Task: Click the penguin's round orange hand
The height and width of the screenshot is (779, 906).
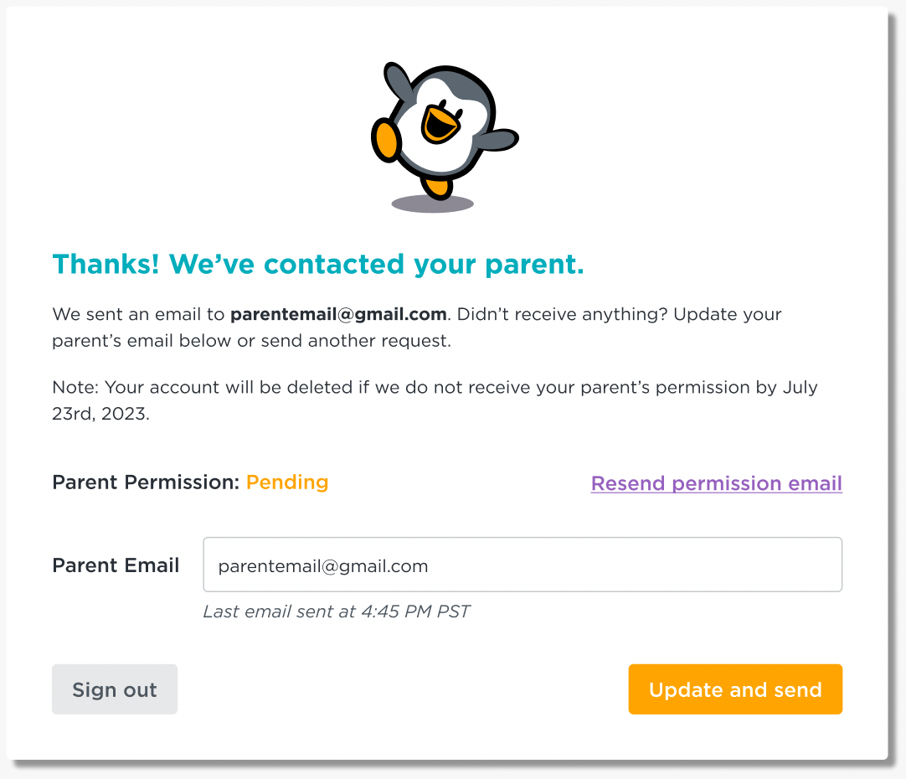Action: point(385,140)
